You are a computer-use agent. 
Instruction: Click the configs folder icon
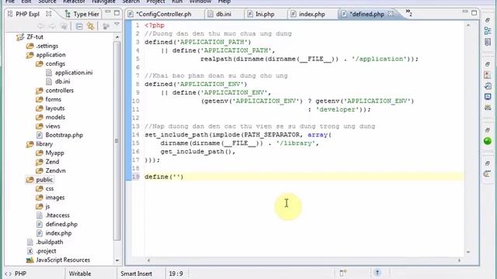[x=40, y=64]
